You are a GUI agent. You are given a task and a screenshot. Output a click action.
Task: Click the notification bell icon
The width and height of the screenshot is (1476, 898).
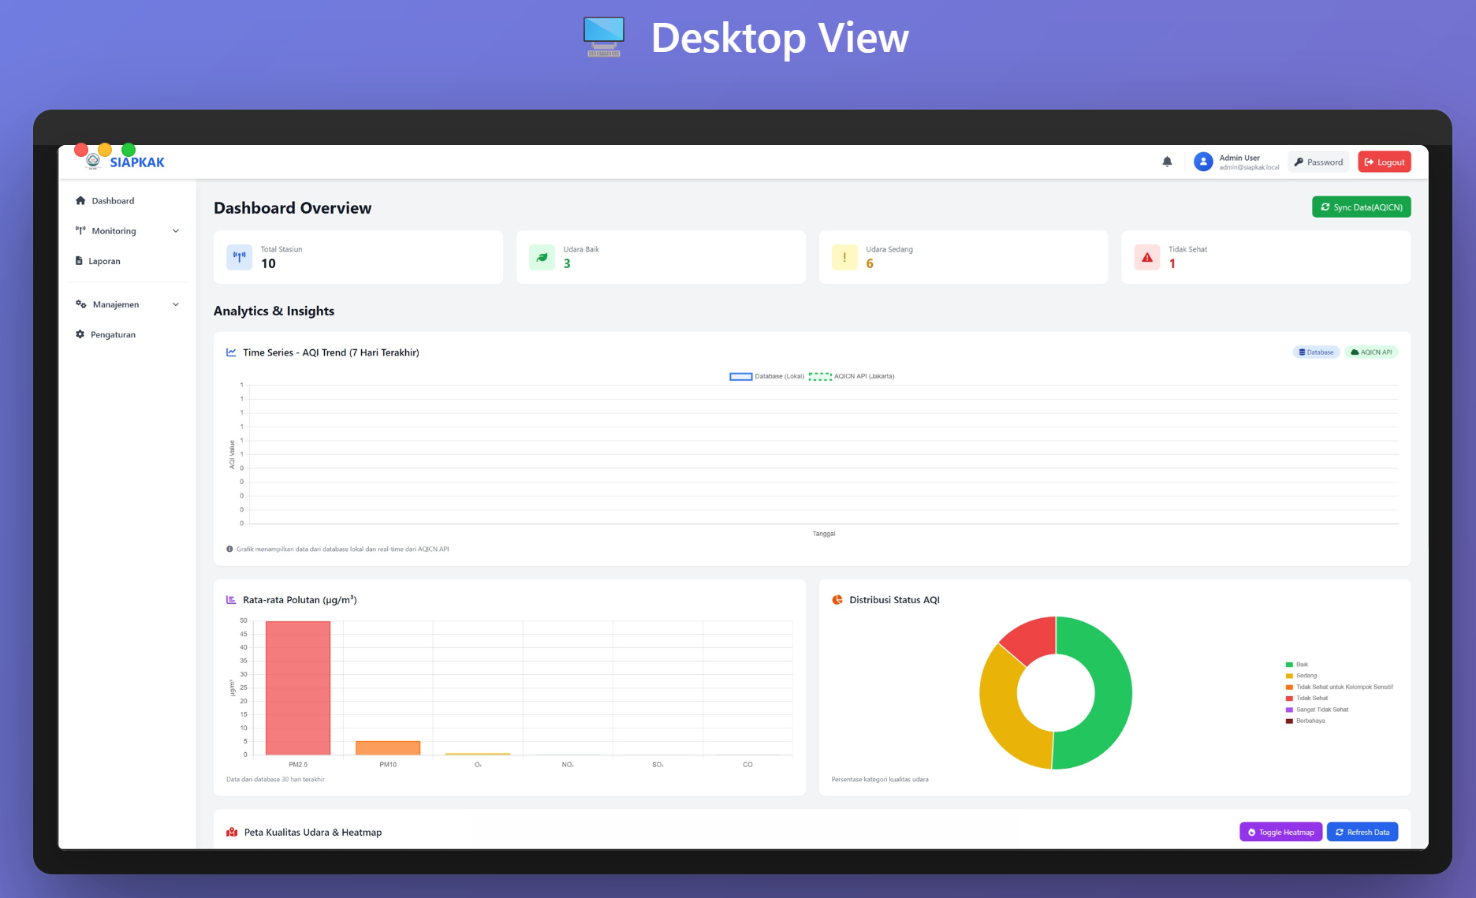(1167, 162)
